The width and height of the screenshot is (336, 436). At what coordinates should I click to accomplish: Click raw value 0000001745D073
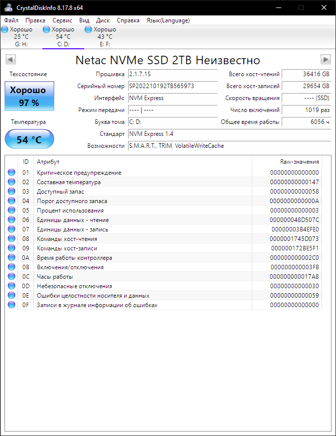(x=294, y=239)
